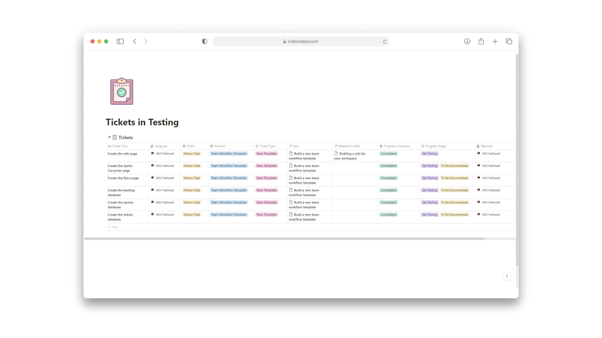Click the Completed status pill on the wiki row
The width and height of the screenshot is (602, 338).
point(388,153)
